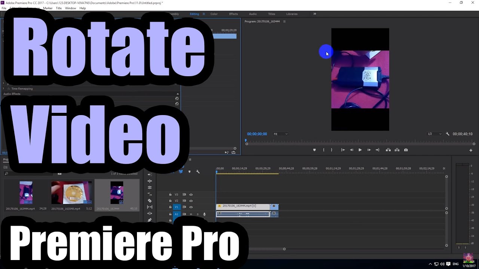479x269 pixels.
Task: Click the Mark Out bracket button
Action: [332, 150]
